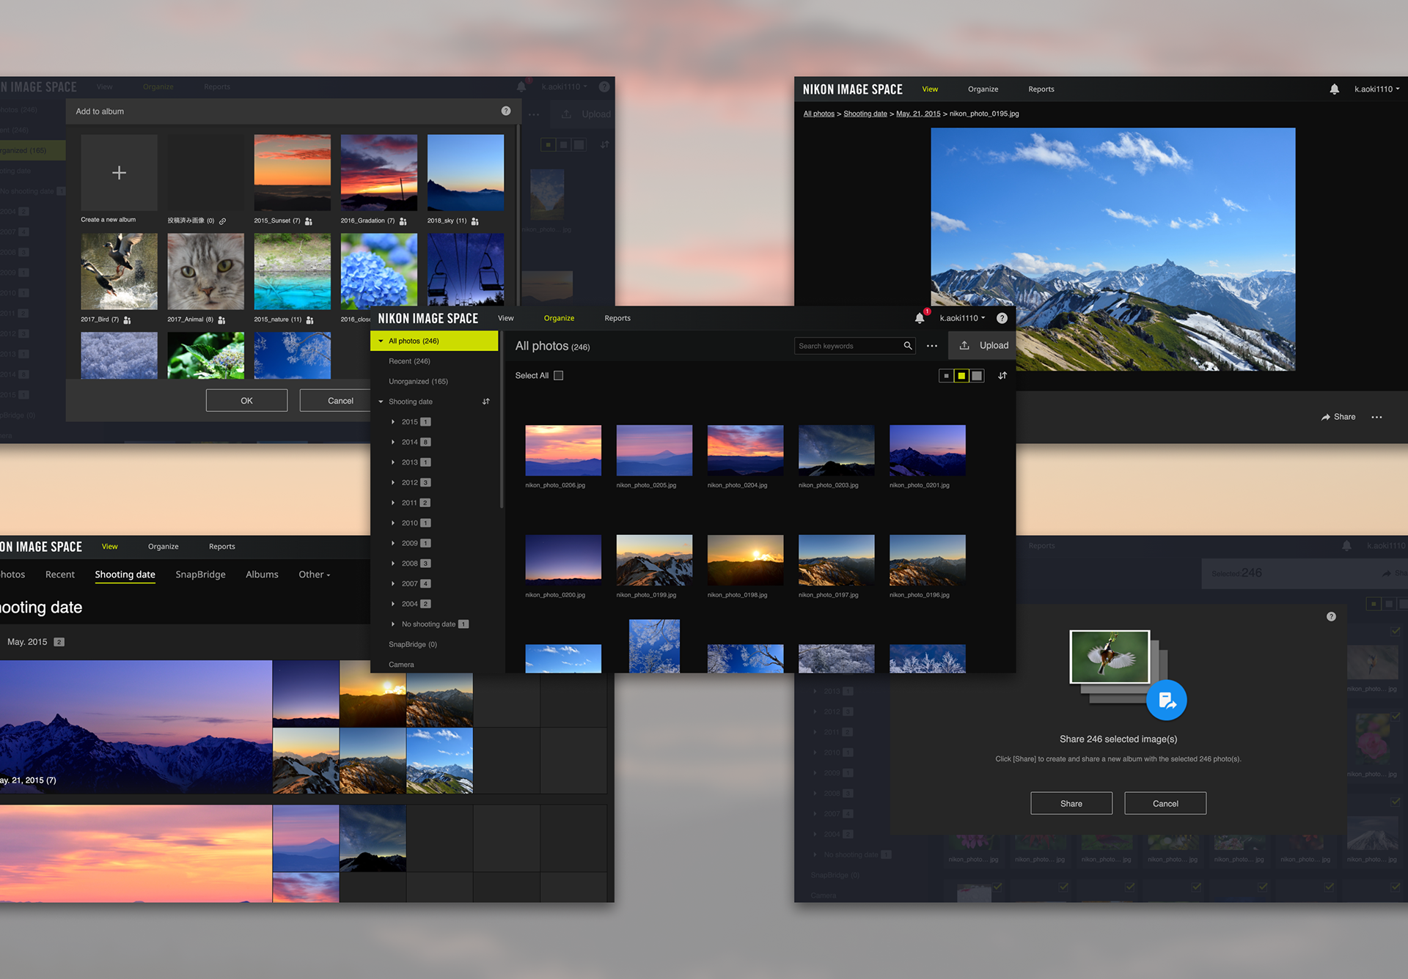Switch to small thumbnail size
The width and height of the screenshot is (1408, 979).
coord(946,376)
